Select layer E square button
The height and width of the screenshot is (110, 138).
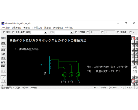point(136,60)
